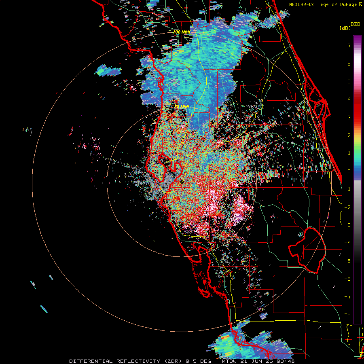Click the 100 NMI range ring label
The image size is (364, 364).
(182, 32)
